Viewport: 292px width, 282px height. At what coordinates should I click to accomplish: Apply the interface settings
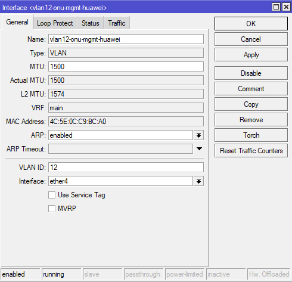click(251, 55)
